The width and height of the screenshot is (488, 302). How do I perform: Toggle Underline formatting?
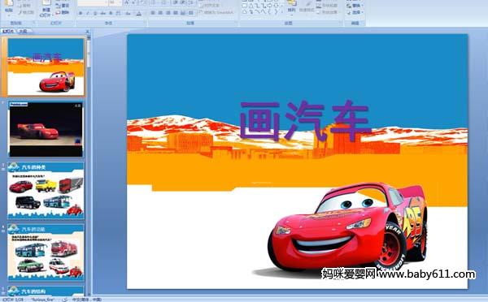point(95,13)
